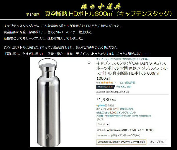Click the star rating icons
The width and height of the screenshot is (177, 150).
coord(107,83)
